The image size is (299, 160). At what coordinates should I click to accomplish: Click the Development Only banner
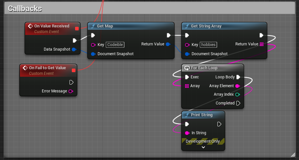[x=203, y=141]
